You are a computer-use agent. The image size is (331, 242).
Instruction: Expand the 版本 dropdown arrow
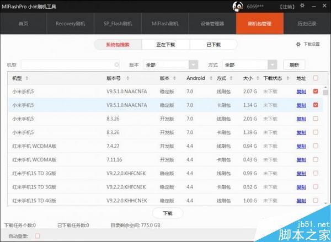point(194,65)
